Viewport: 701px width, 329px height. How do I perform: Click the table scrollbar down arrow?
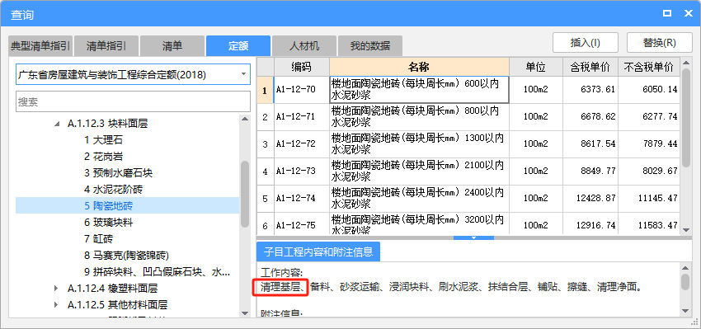(686, 230)
